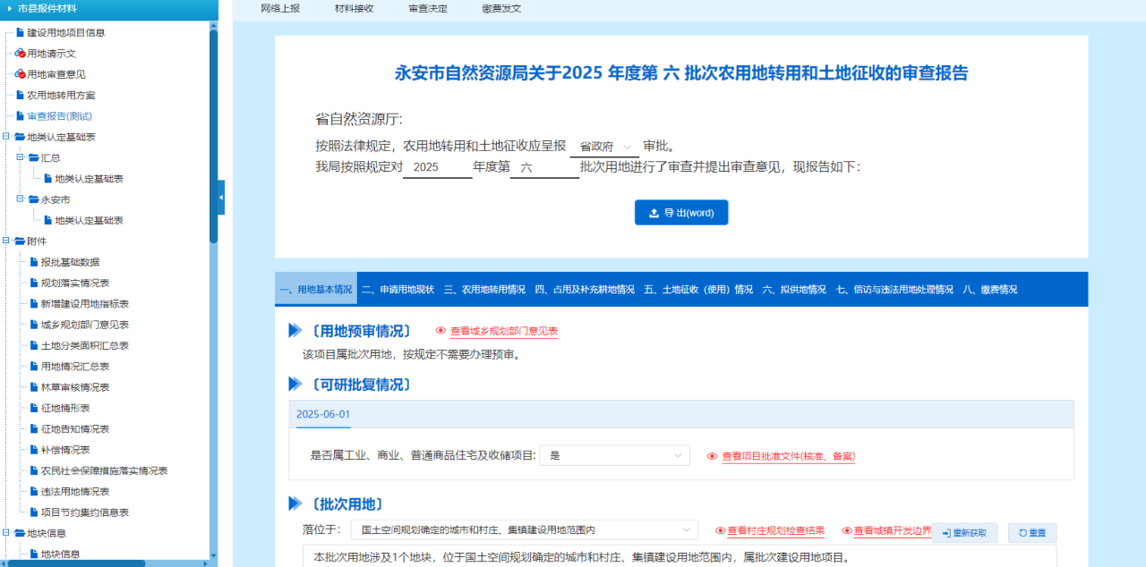Image resolution: width=1146 pixels, height=567 pixels.
Task: Click the eye icon beside 查看项目批准文件
Action: click(713, 456)
